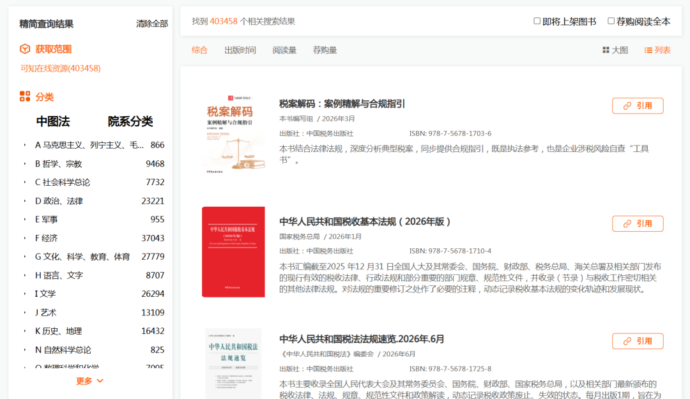Screen dimensions: 690x399
Task: Select the 综合 sort tab
Action: [x=199, y=50]
